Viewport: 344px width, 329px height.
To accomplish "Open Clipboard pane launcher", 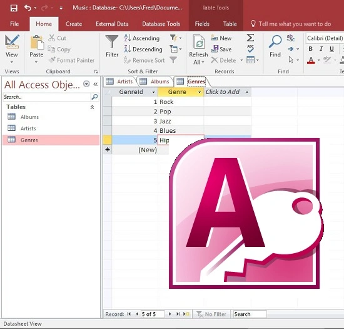I will click(96, 71).
